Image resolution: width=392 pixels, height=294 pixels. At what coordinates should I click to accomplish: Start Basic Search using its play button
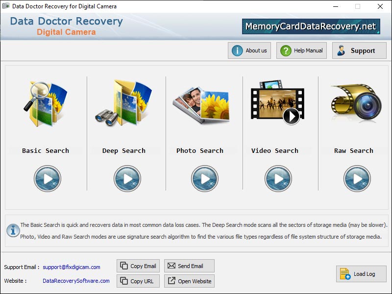(47, 178)
